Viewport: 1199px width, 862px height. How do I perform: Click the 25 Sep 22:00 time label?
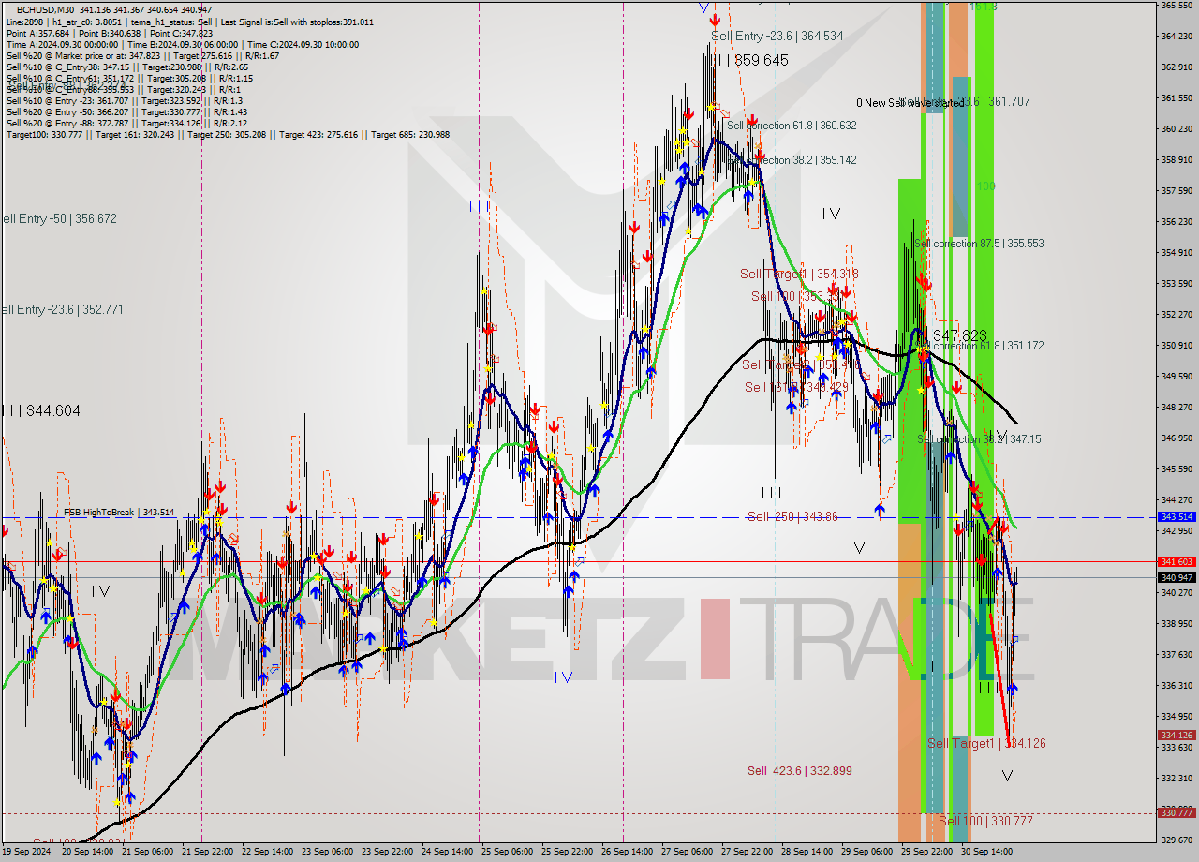(567, 853)
